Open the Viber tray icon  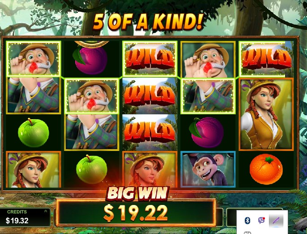pos(261,220)
